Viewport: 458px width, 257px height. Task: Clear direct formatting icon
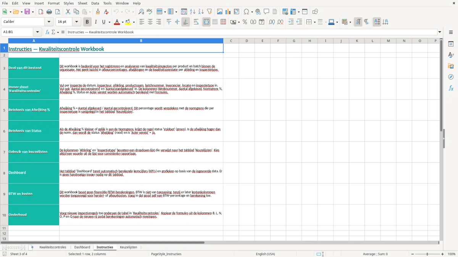[x=106, y=12]
